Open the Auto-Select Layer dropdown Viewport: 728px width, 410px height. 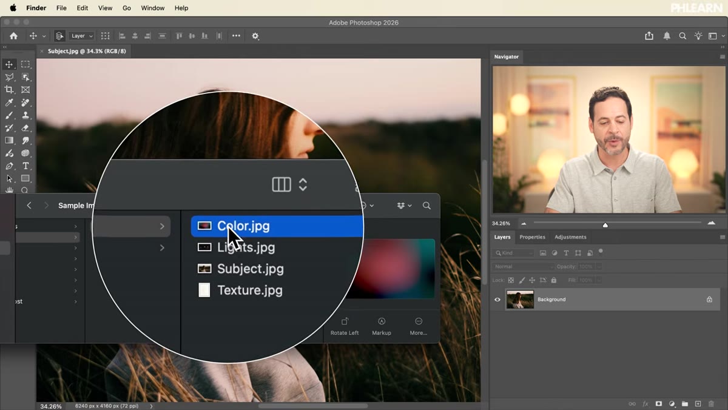click(81, 36)
